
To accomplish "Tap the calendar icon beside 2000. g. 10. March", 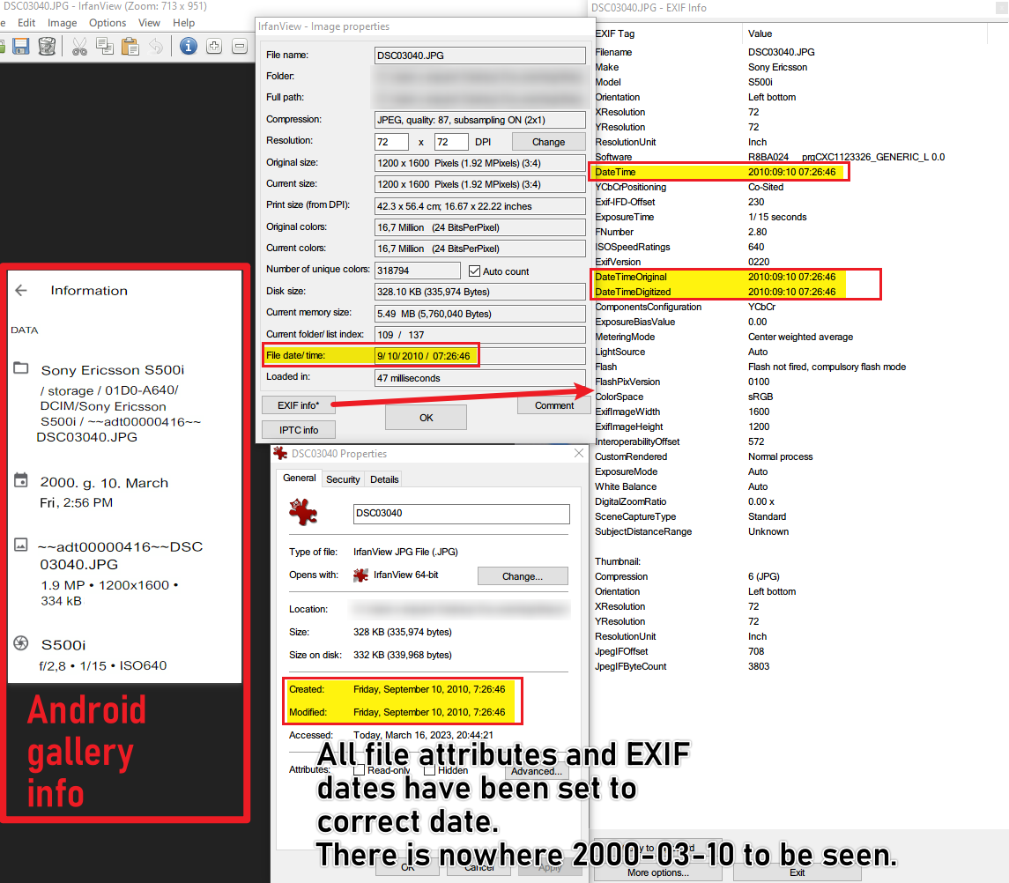I will pyautogui.click(x=21, y=480).
